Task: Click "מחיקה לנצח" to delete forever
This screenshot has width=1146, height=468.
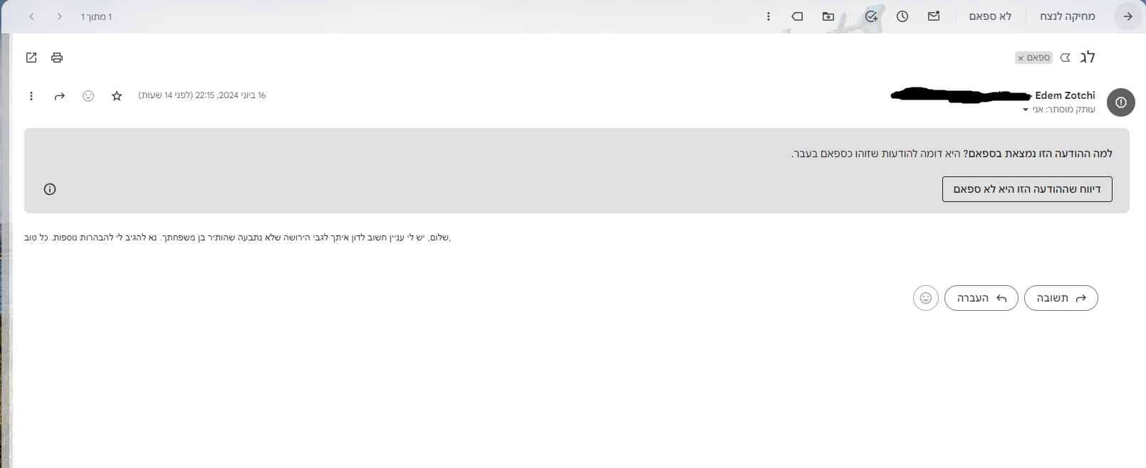Action: point(1067,16)
